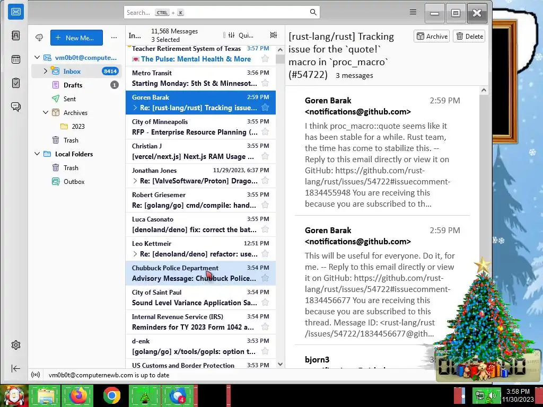Click message list scrollbar up arrow
The height and width of the screenshot is (407, 543).
pos(280,50)
